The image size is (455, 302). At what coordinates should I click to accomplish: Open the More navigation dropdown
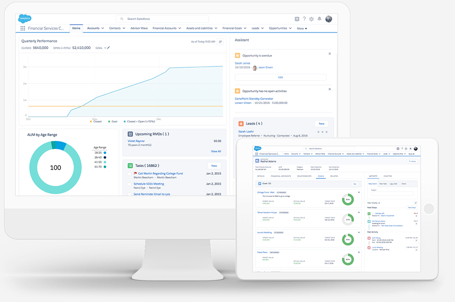pyautogui.click(x=302, y=29)
